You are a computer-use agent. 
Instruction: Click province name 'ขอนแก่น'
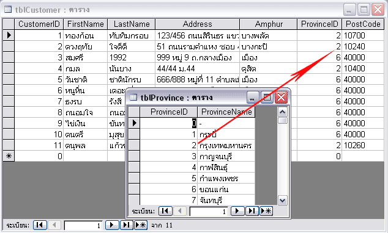point(226,189)
